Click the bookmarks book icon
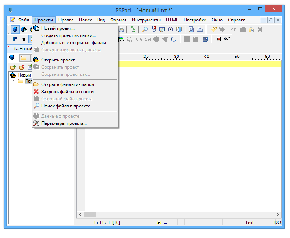 (179, 29)
